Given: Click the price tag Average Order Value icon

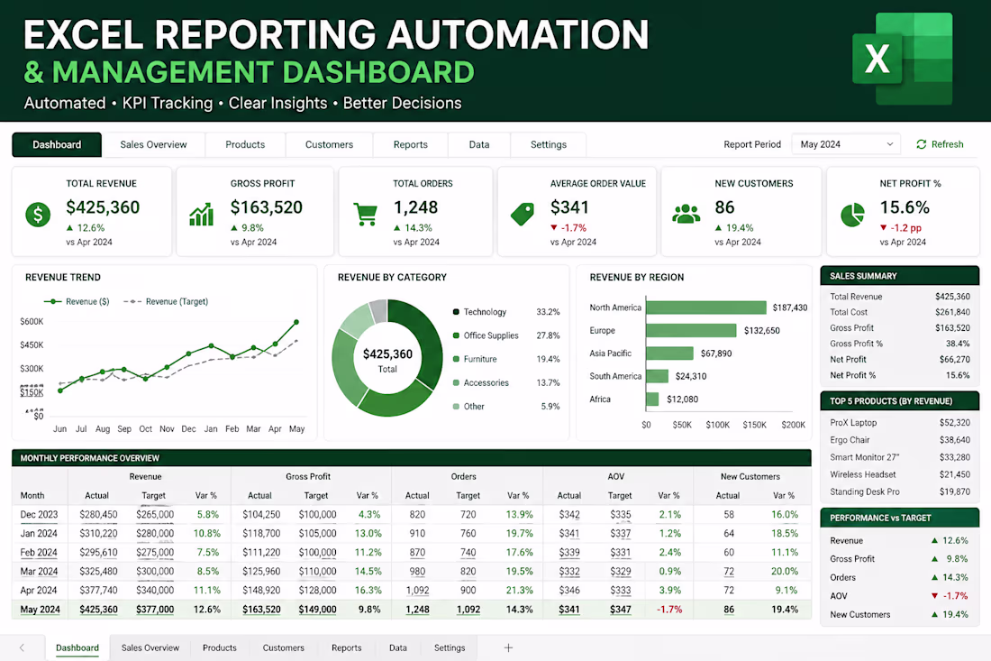Looking at the screenshot, I should [523, 215].
